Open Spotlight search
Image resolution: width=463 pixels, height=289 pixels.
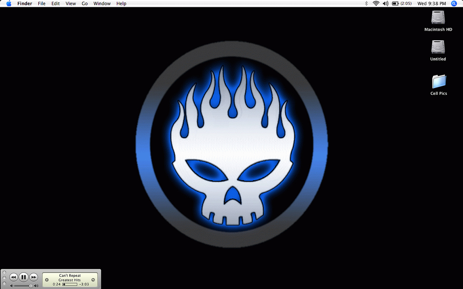tap(454, 4)
